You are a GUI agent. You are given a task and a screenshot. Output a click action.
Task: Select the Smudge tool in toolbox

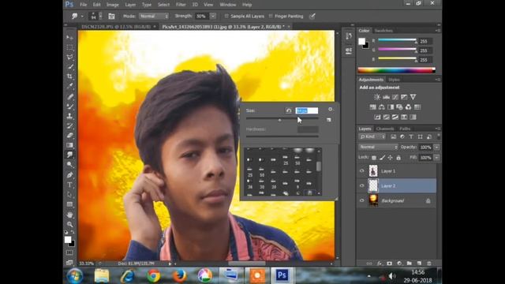pyautogui.click(x=69, y=155)
